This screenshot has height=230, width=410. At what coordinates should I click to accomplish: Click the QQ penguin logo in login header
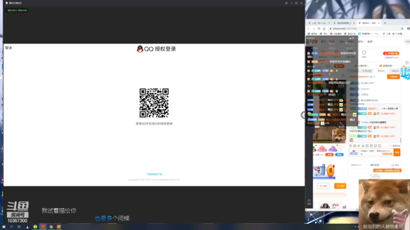click(140, 49)
